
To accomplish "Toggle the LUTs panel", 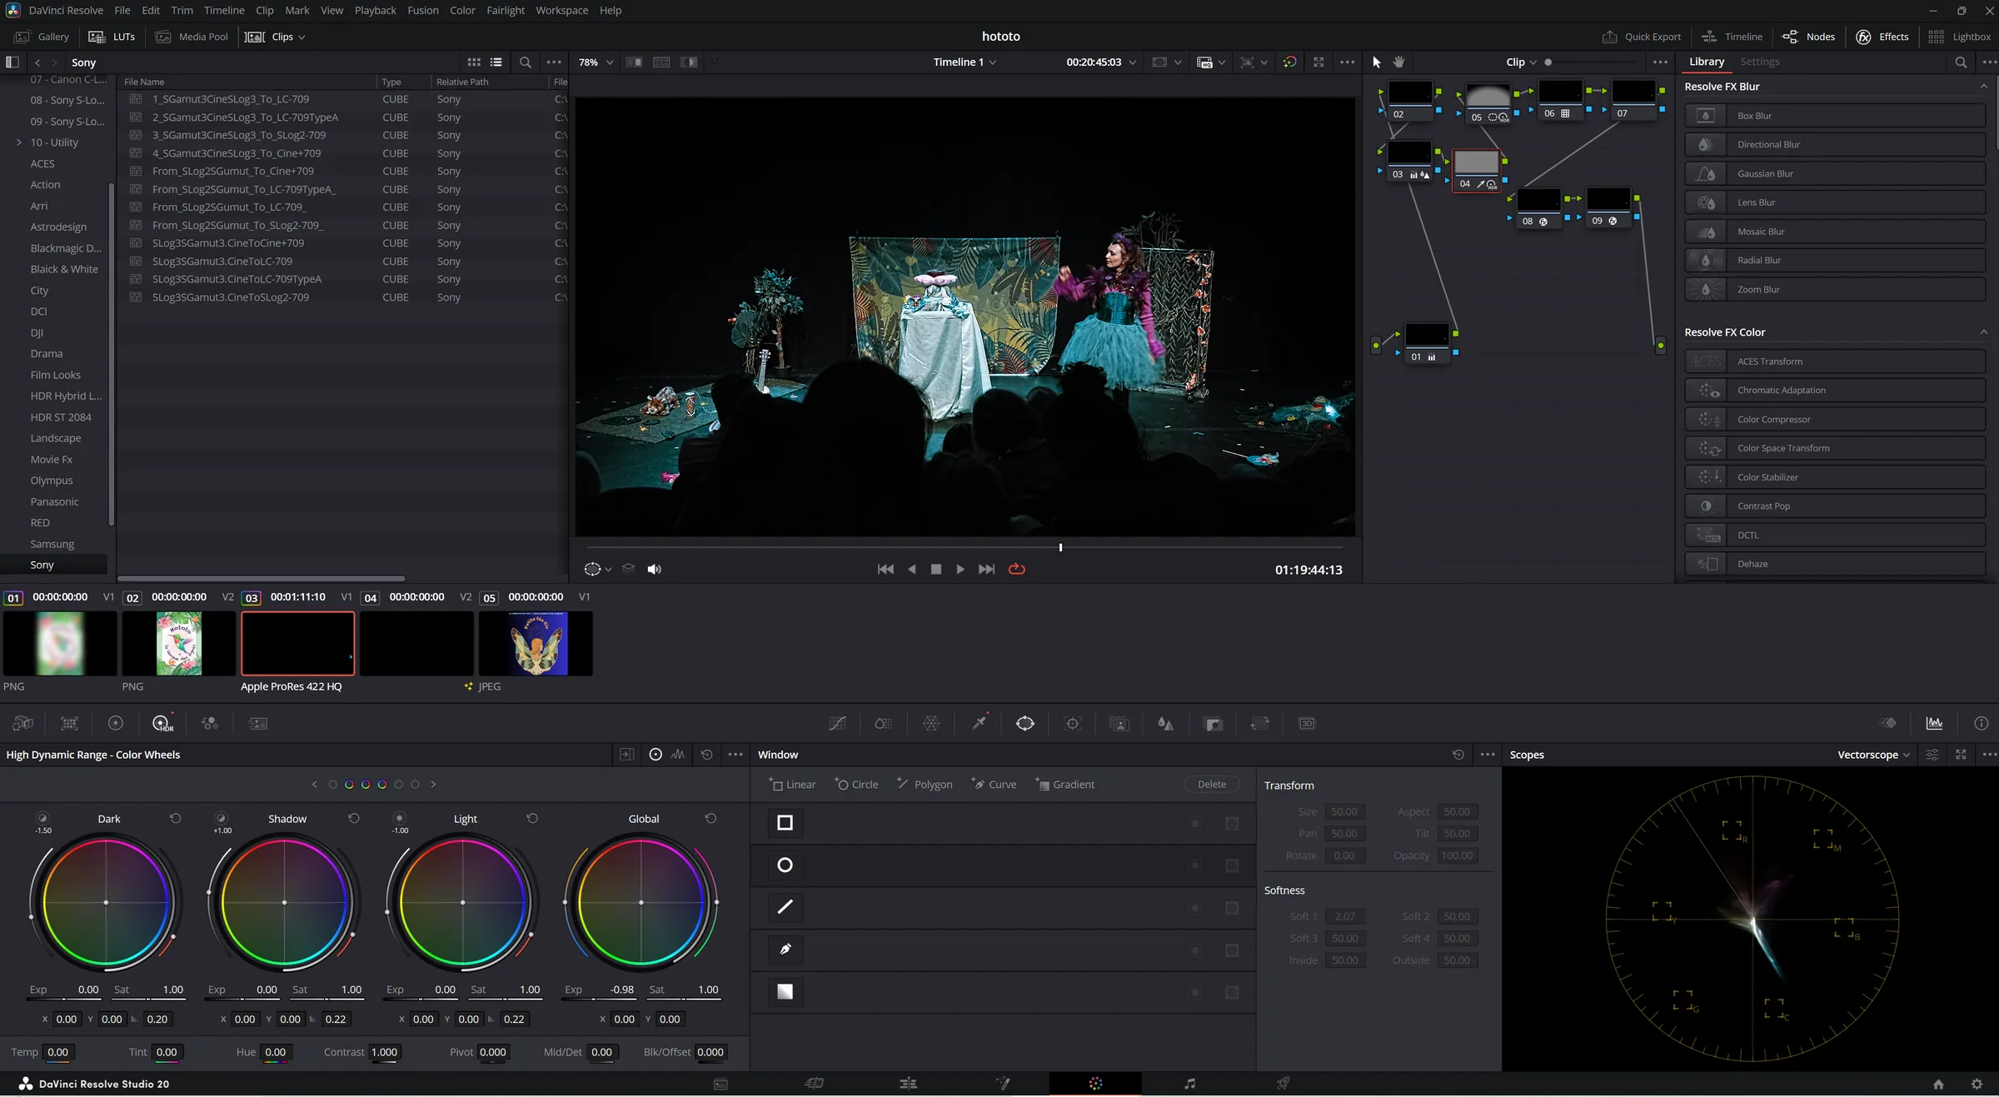I will coord(112,37).
